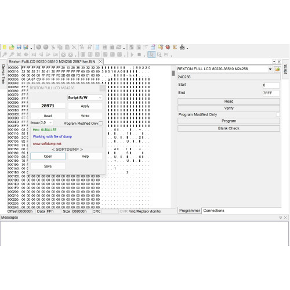Viewport: 290px width, 290px height.
Task: Click the eraser icon in top toolbar
Action: tap(153, 47)
